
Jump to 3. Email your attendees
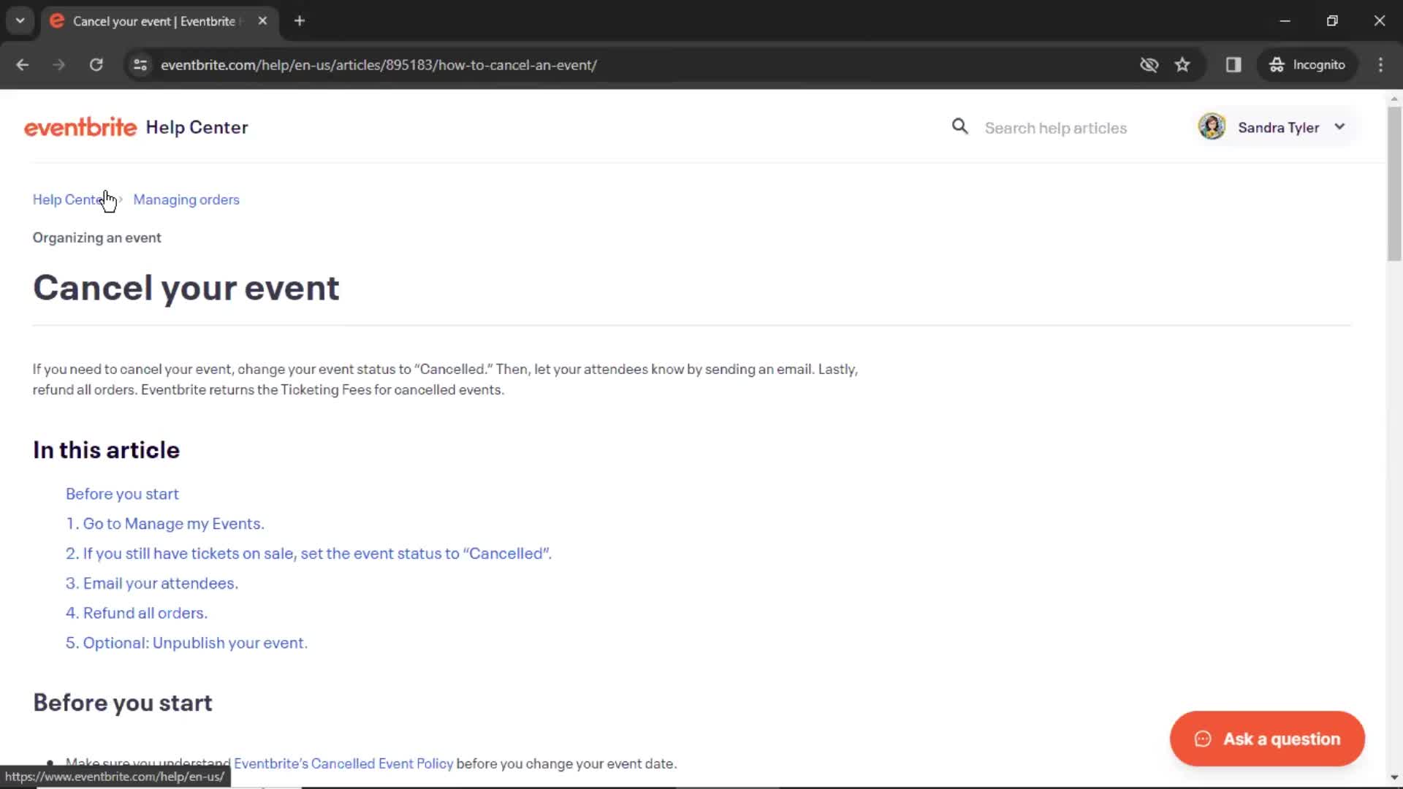pyautogui.click(x=152, y=584)
